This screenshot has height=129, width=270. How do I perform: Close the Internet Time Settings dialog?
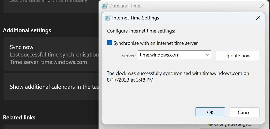tap(258, 18)
